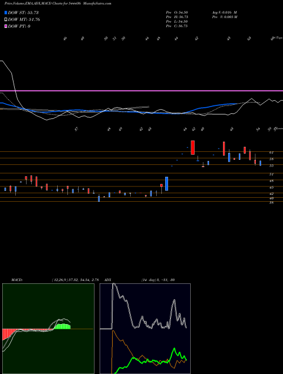
Task: Click the magenta horizontal DOW PT line
Action: tap(141, 91)
